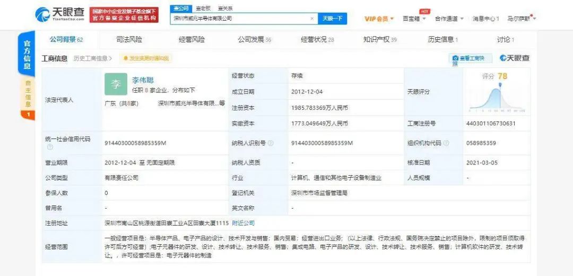The width and height of the screenshot is (573, 276).
Task: Select the registered capital 1985.783369万人民币
Action: pyautogui.click(x=319, y=108)
